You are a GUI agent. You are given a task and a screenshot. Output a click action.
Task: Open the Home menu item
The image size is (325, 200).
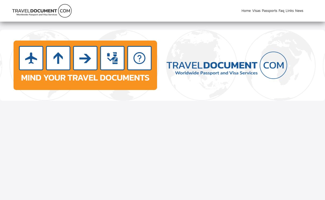pos(246,11)
